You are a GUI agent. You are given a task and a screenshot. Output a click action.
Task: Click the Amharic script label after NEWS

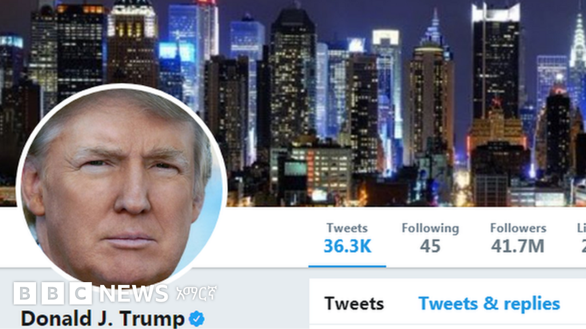click(196, 294)
